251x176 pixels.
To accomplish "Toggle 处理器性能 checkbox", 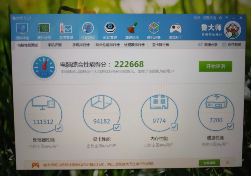I will (59, 128).
